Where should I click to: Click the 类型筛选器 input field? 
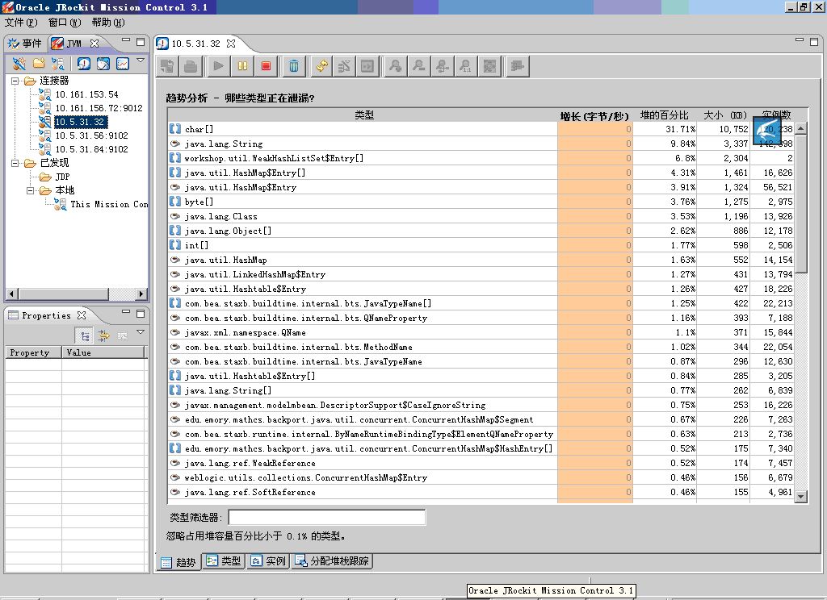pyautogui.click(x=326, y=518)
